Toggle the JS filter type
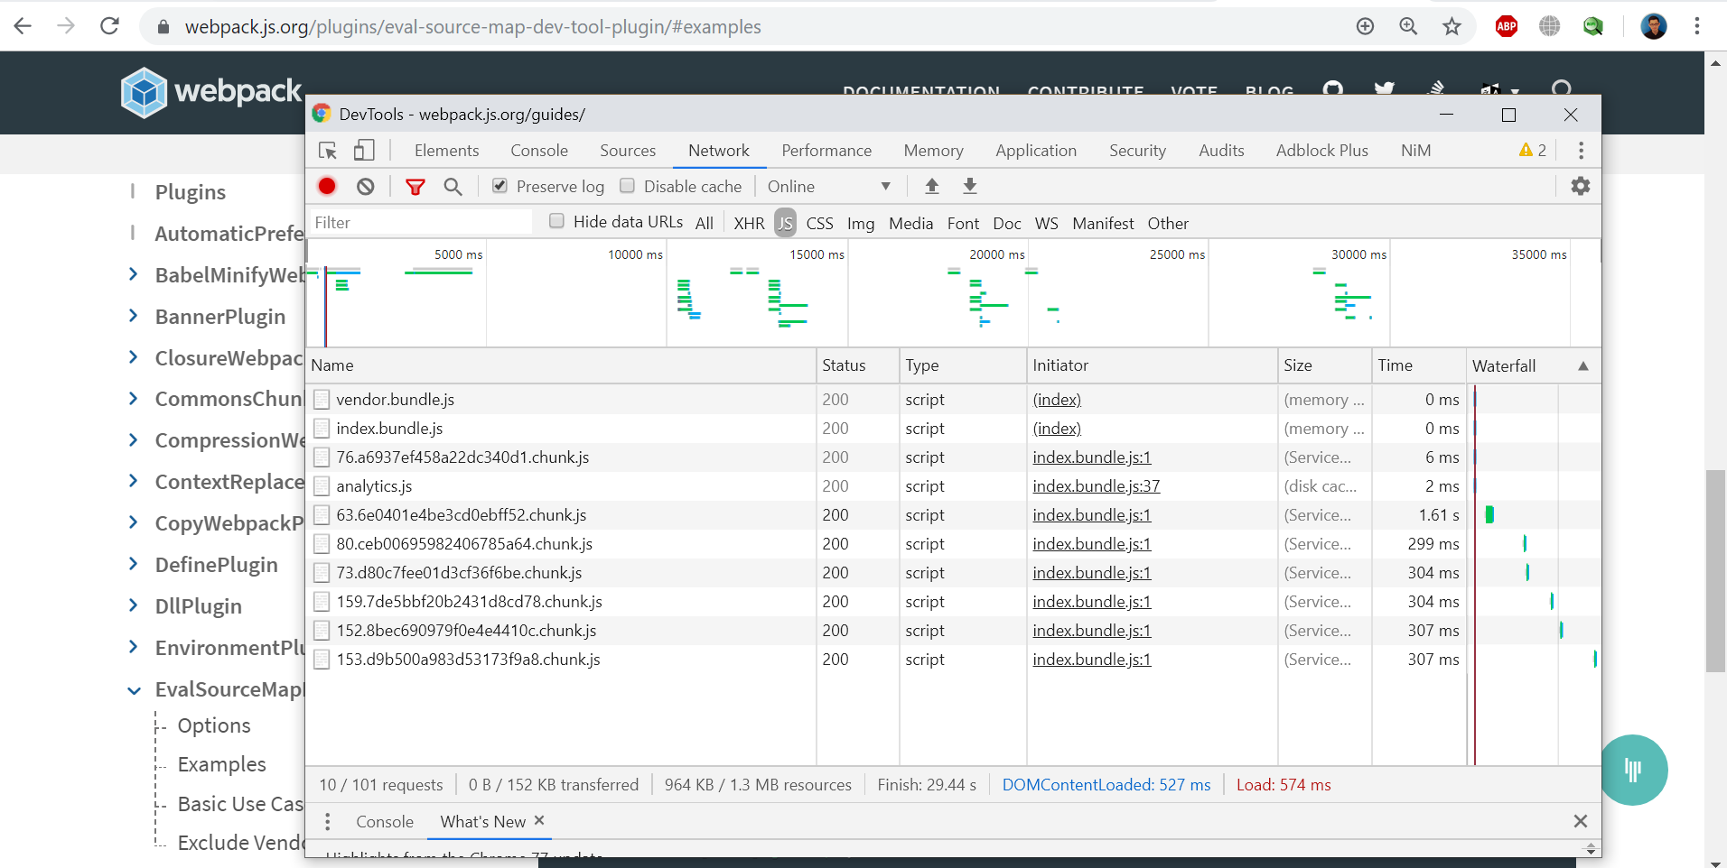The height and width of the screenshot is (868, 1727). tap(785, 223)
